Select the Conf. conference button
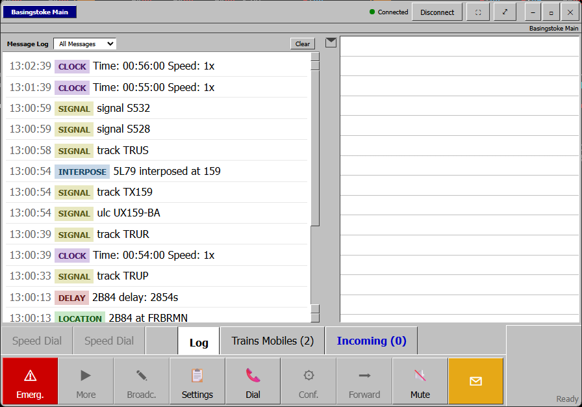This screenshot has width=582, height=407. (309, 380)
